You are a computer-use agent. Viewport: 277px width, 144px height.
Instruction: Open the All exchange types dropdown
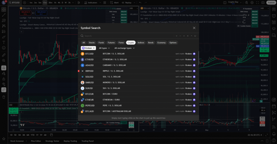tap(124, 48)
